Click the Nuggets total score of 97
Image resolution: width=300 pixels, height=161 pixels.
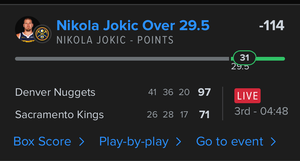pos(204,92)
